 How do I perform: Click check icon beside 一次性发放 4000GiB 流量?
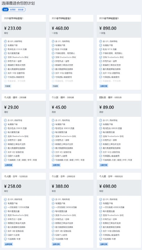pyautogui.click(x=100, y=207)
